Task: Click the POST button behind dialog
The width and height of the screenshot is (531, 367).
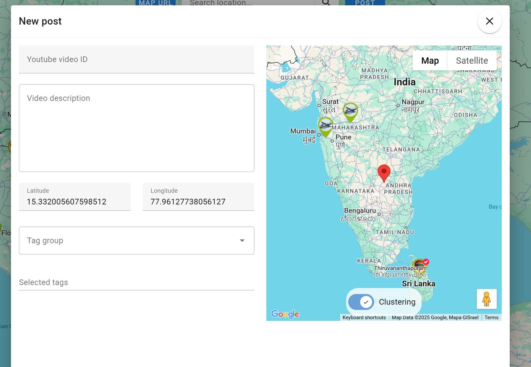Action: (x=365, y=3)
